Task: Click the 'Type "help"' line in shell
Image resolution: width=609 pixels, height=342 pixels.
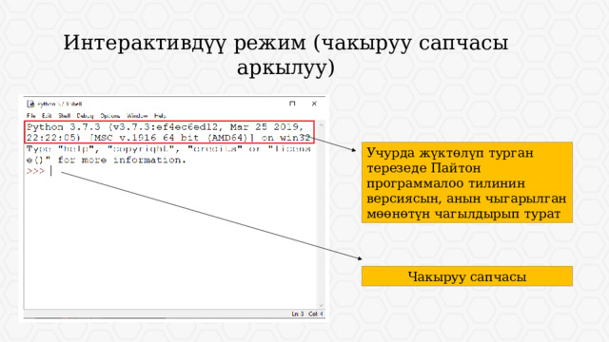Action: pos(168,149)
